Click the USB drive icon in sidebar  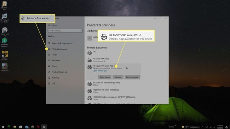point(49,84)
